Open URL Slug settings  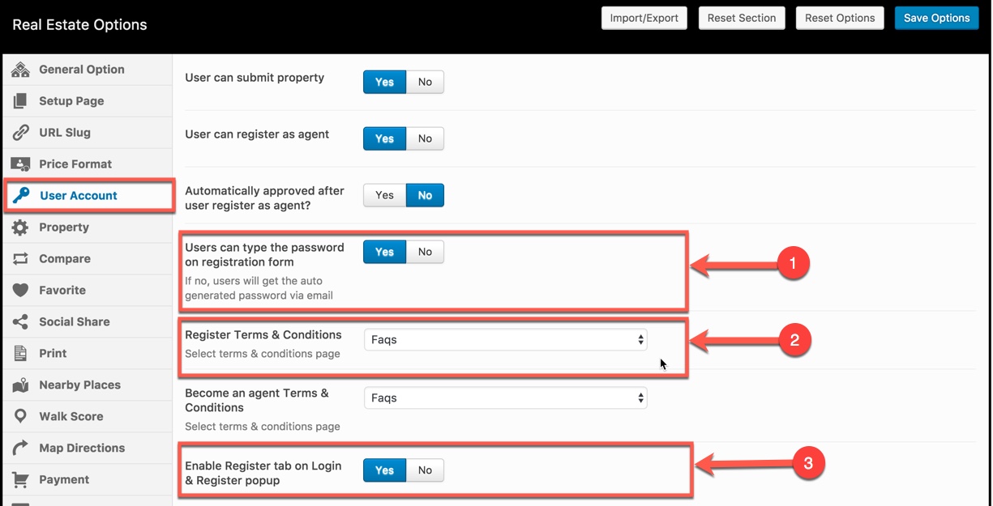[x=88, y=133]
